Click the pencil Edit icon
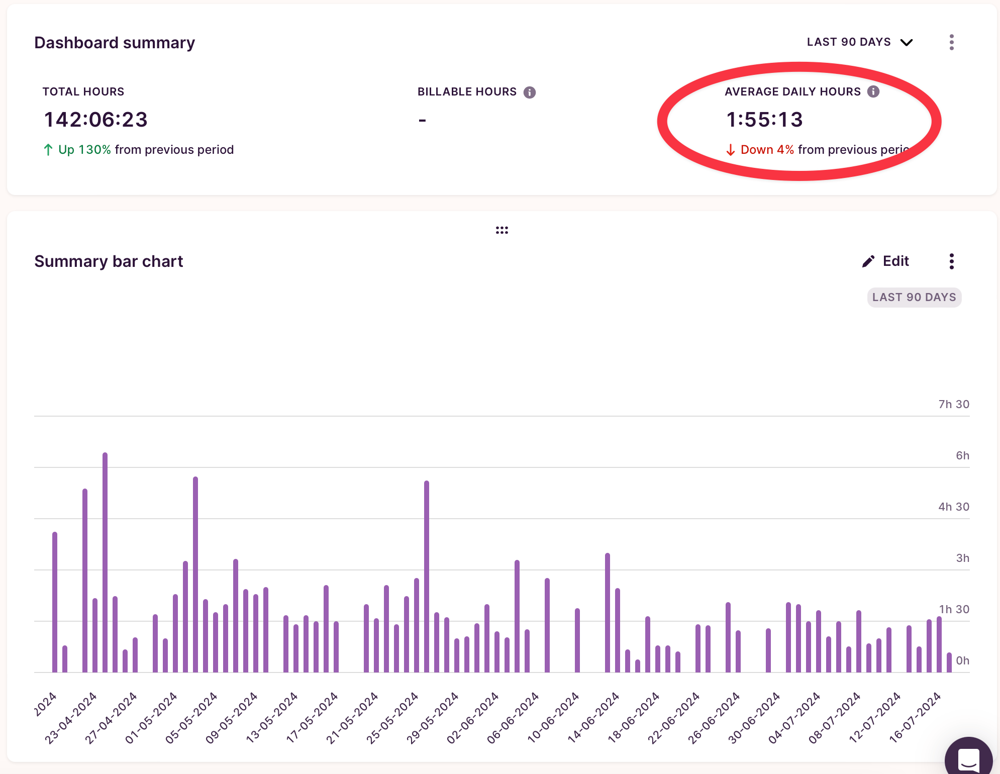The height and width of the screenshot is (774, 1000). [x=868, y=261]
